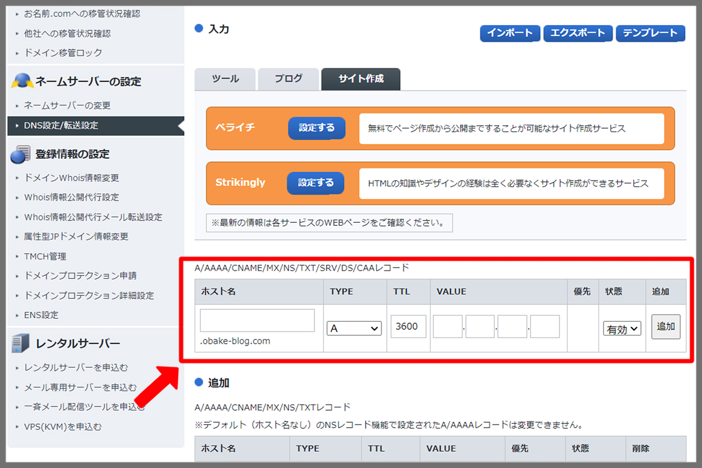Open TMCH管理 link
The width and height of the screenshot is (702, 468).
(45, 257)
